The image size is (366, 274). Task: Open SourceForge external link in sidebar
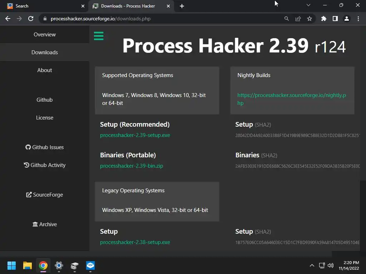[45, 194]
